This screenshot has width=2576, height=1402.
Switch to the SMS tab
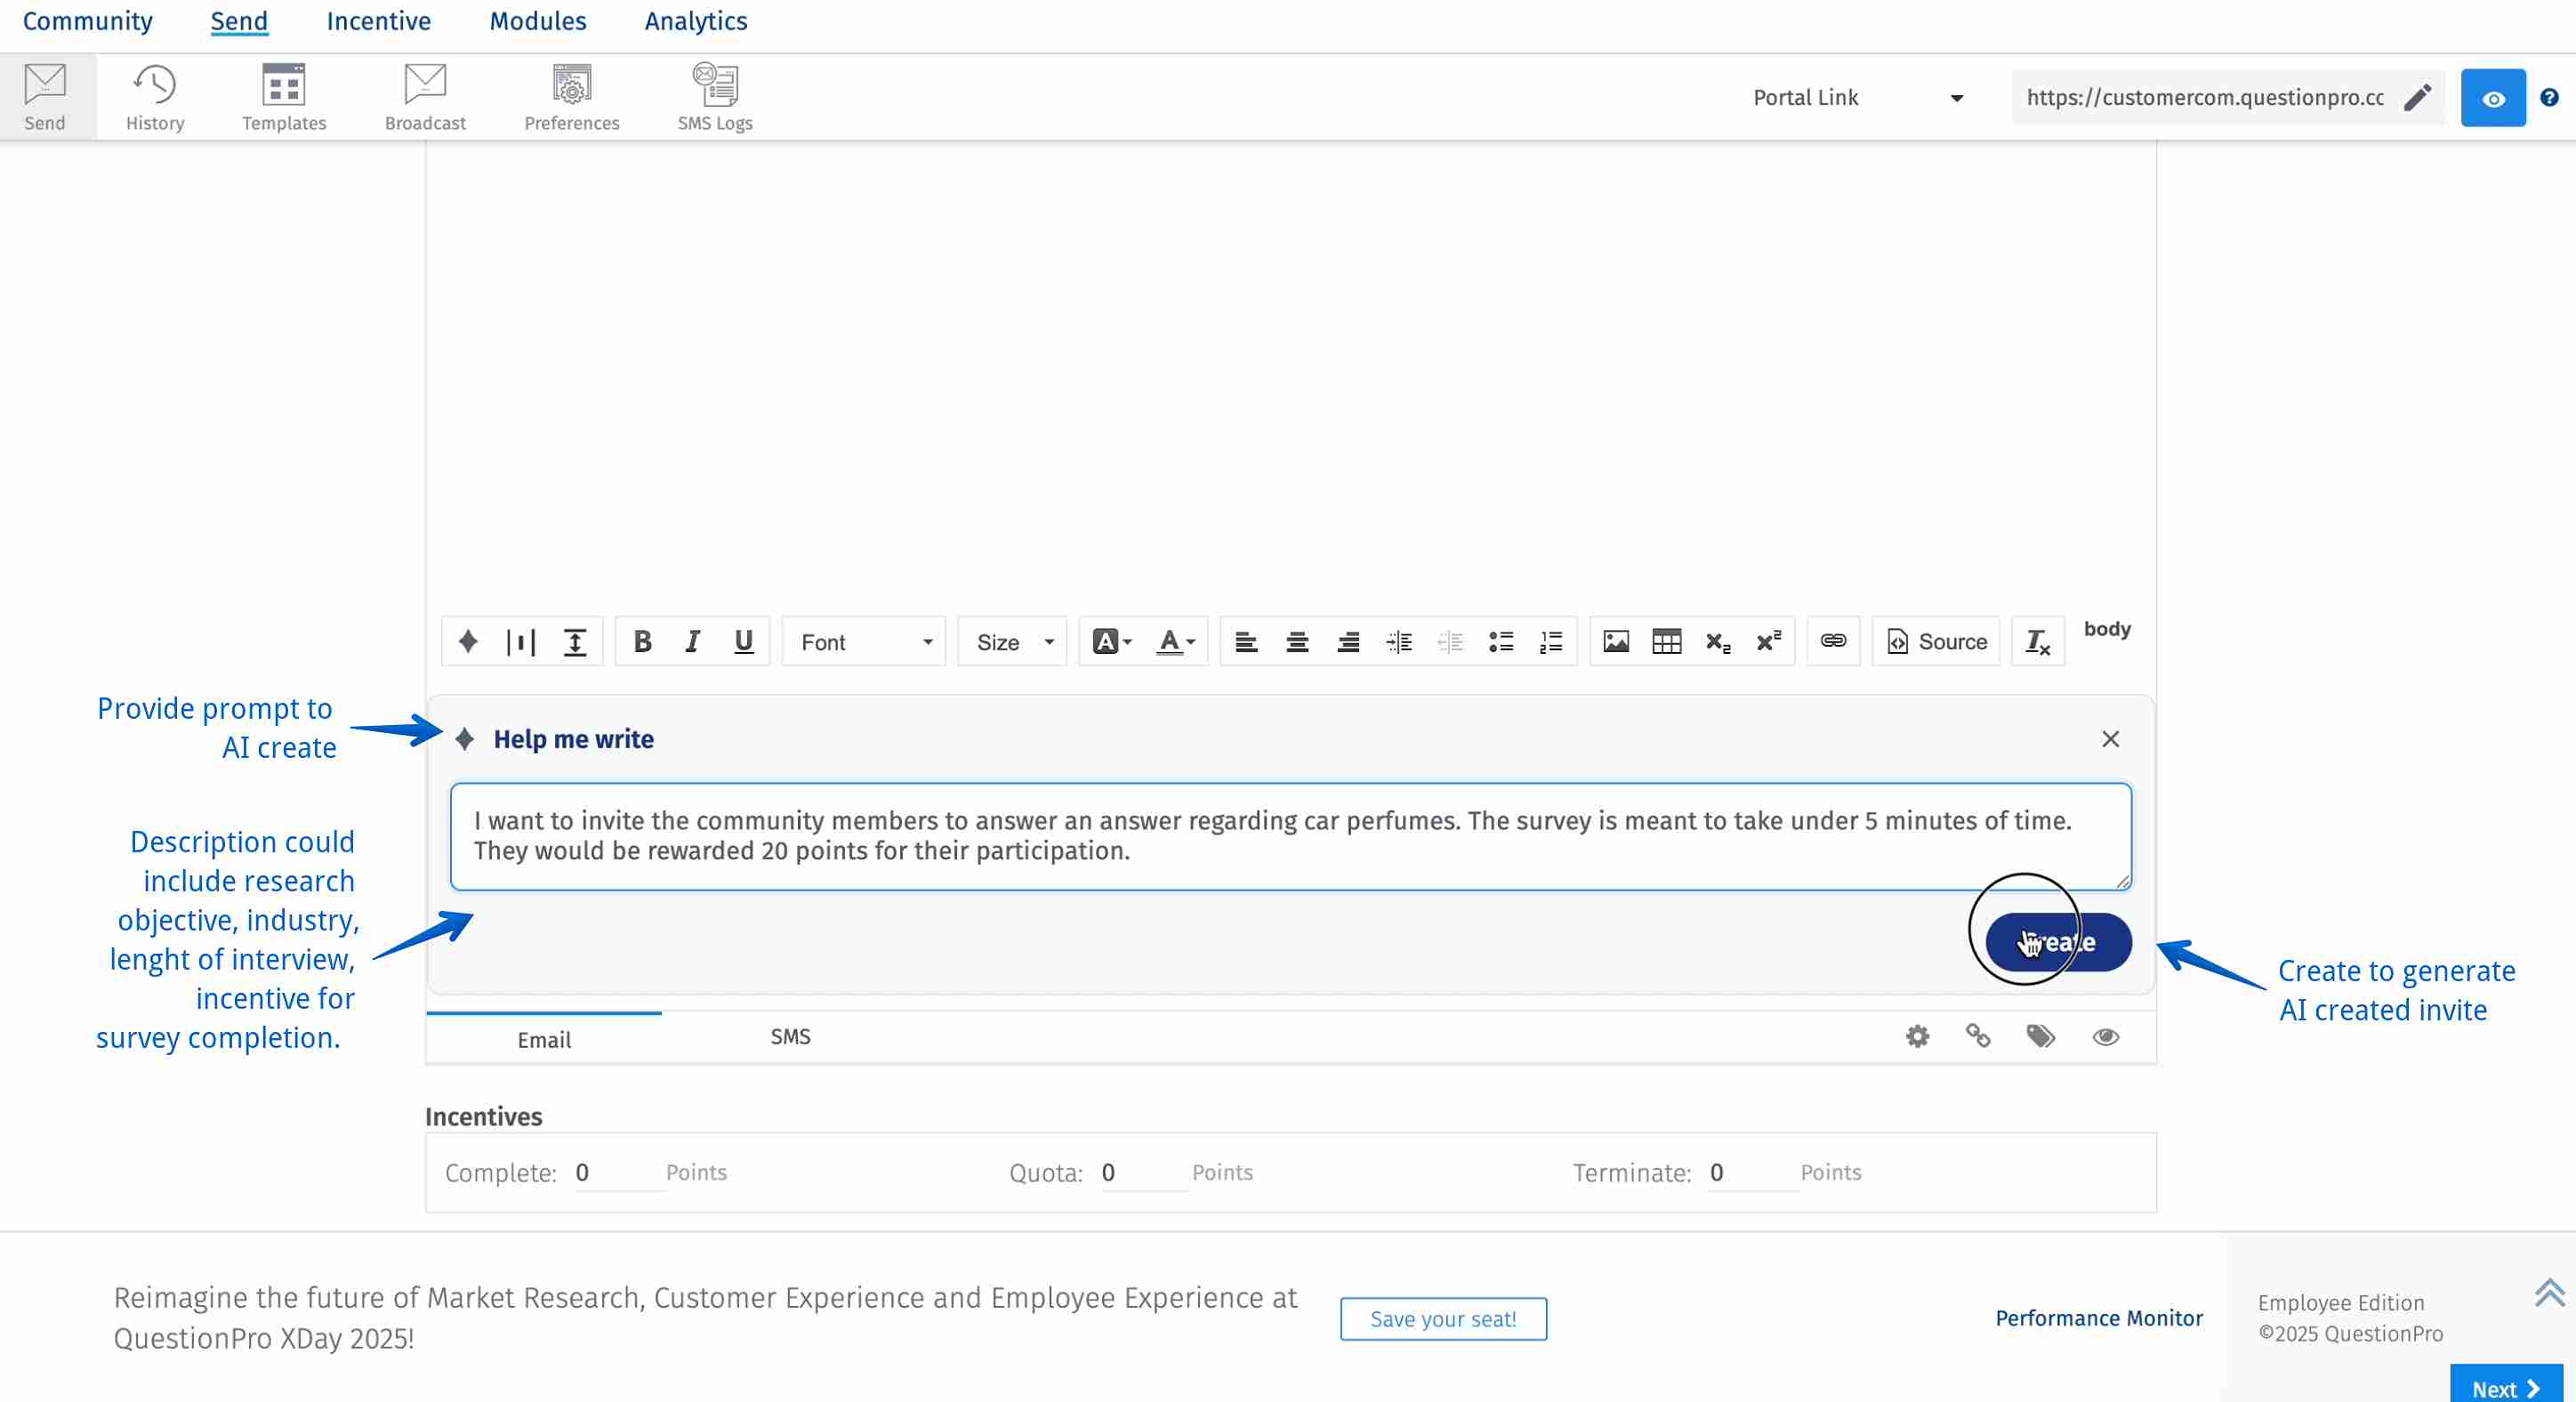tap(790, 1036)
